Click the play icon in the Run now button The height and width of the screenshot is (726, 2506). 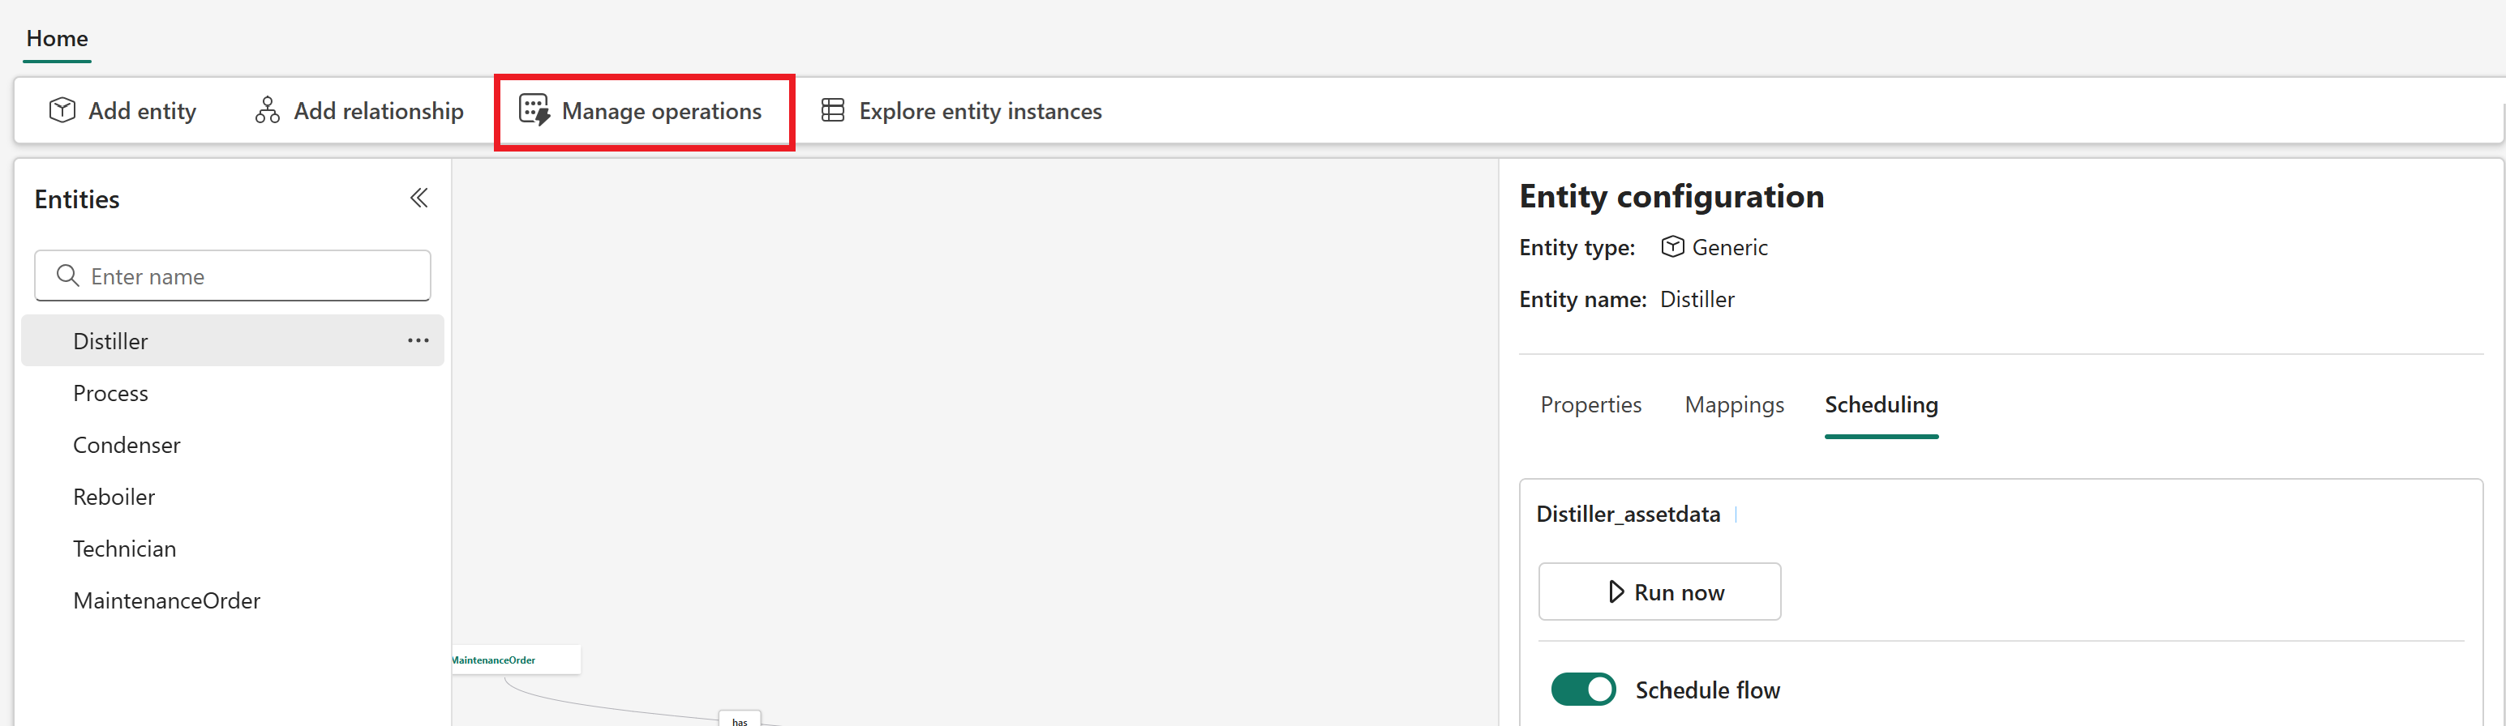[1616, 591]
